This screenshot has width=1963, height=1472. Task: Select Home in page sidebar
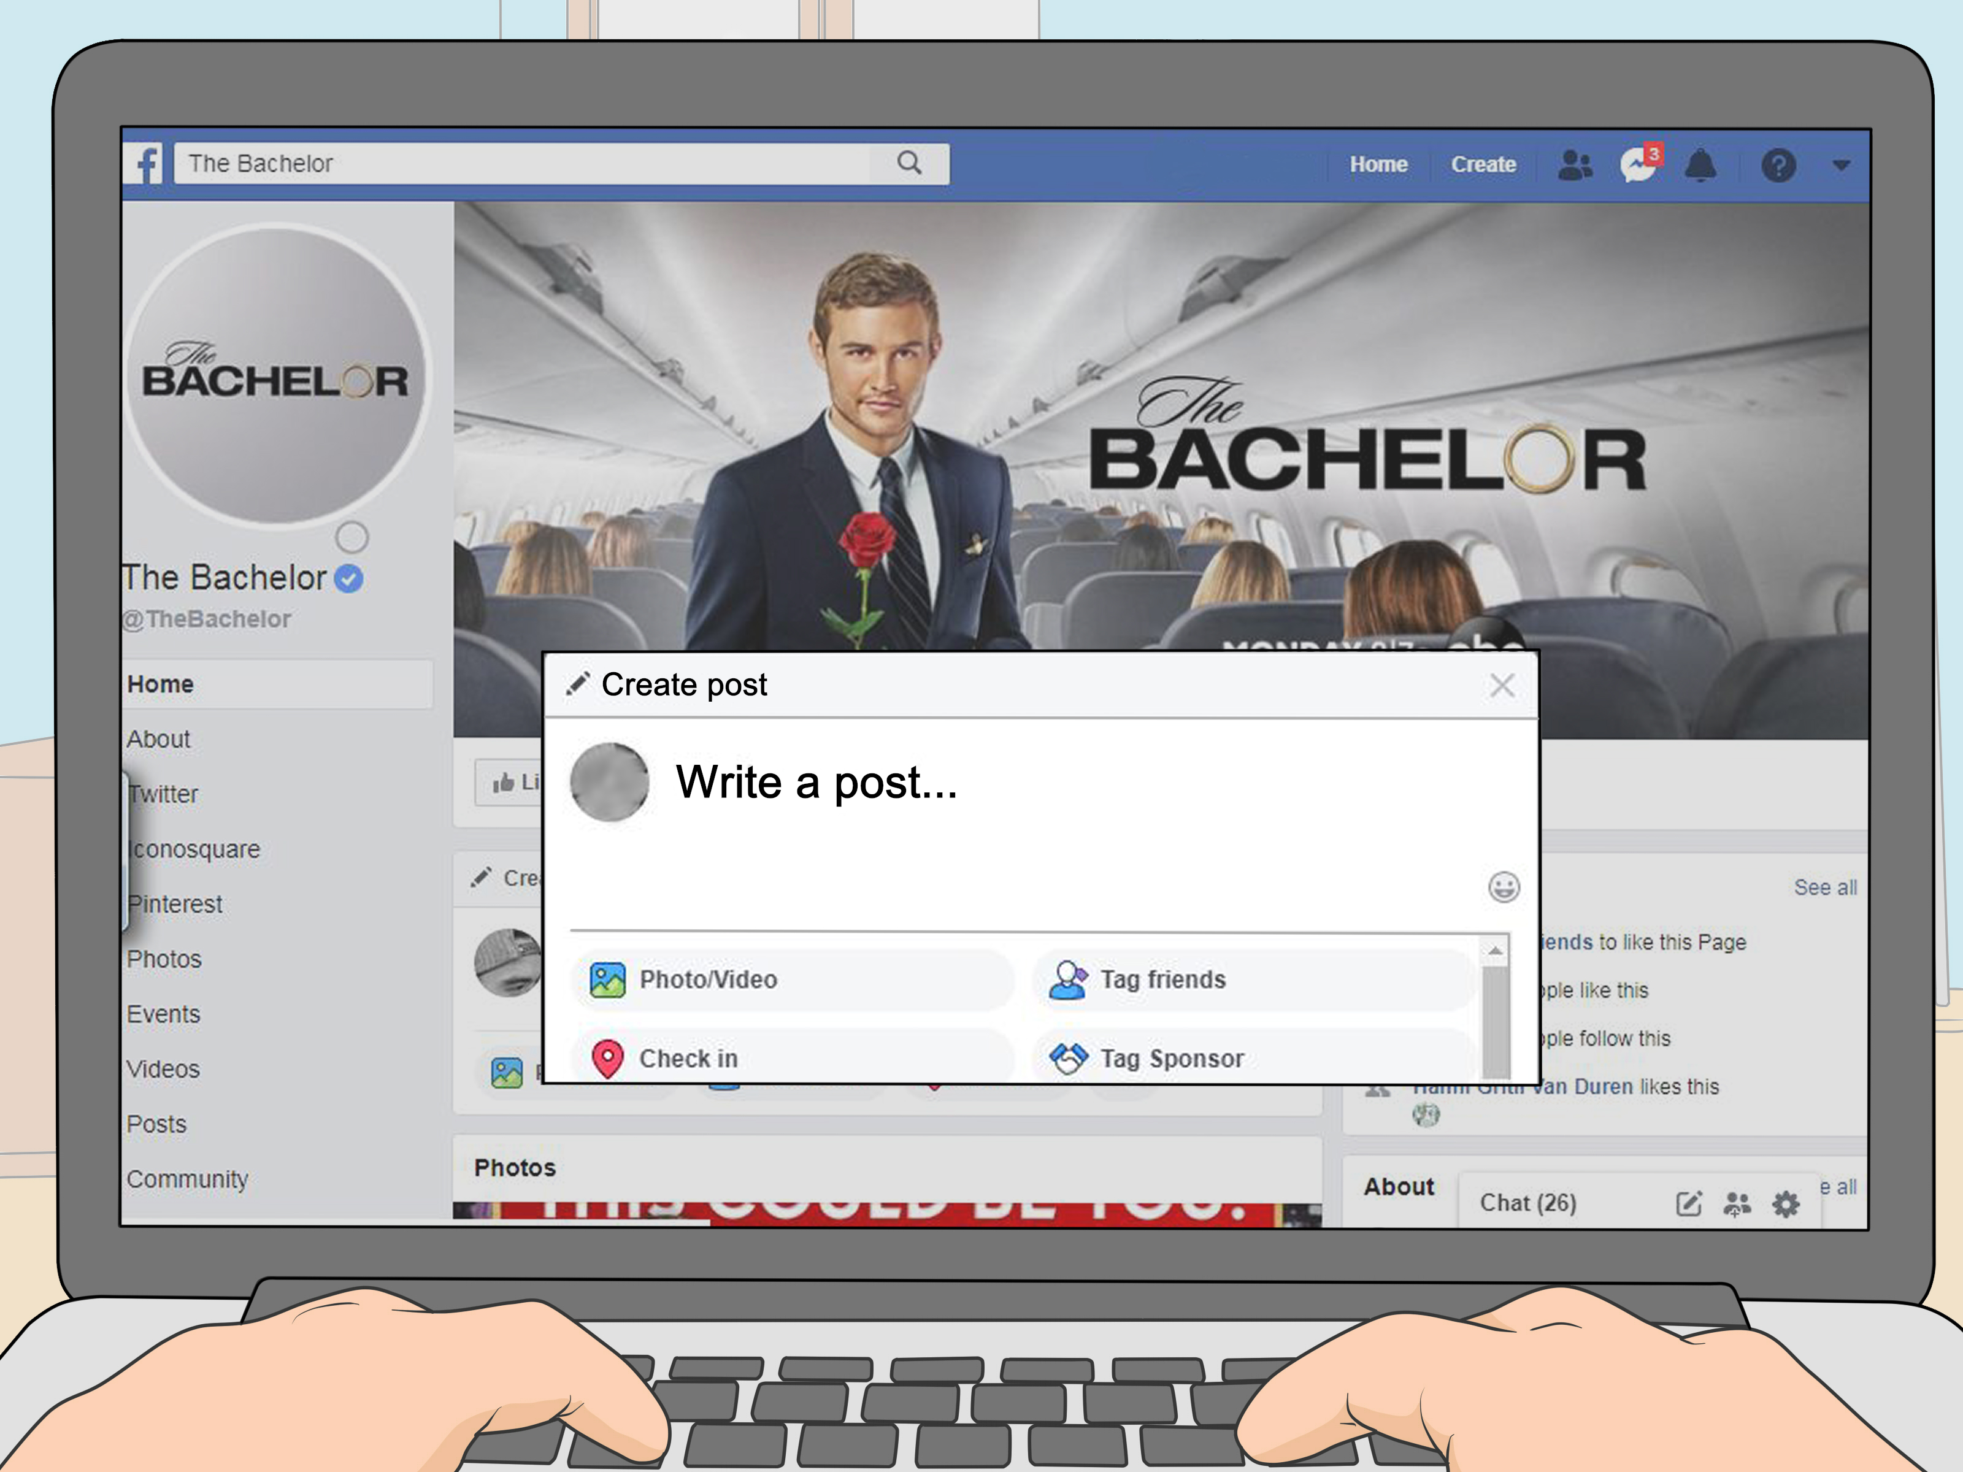[x=277, y=684]
